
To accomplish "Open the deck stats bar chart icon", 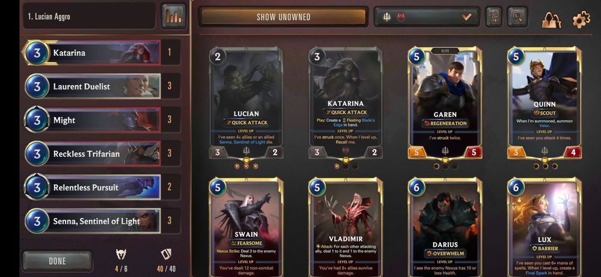I will [174, 16].
